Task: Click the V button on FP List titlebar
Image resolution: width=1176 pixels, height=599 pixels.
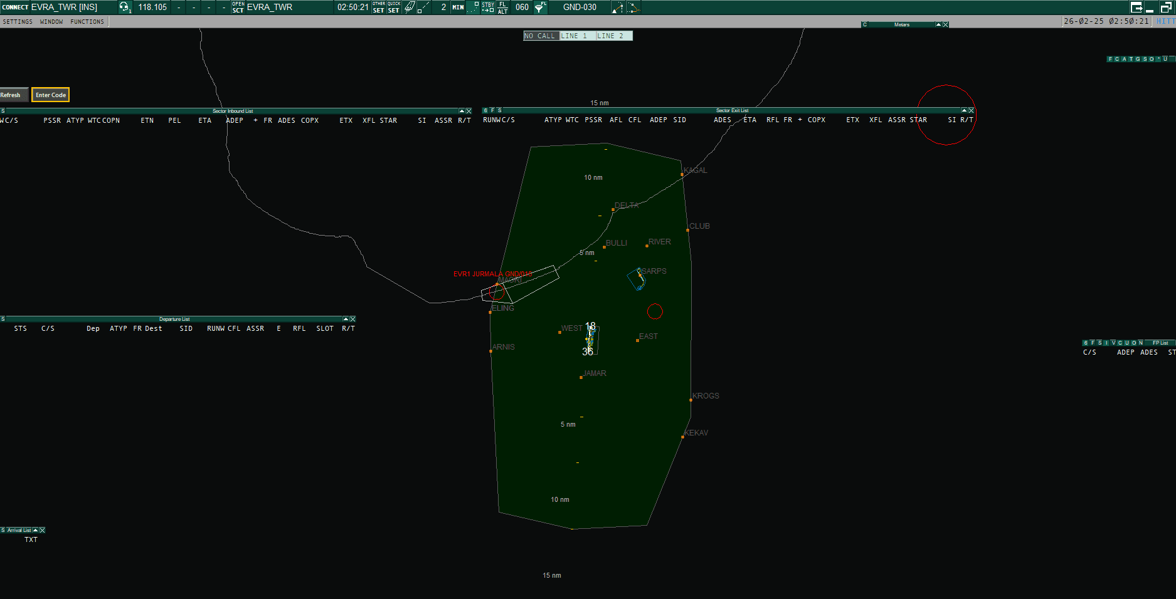Action: tap(1114, 343)
